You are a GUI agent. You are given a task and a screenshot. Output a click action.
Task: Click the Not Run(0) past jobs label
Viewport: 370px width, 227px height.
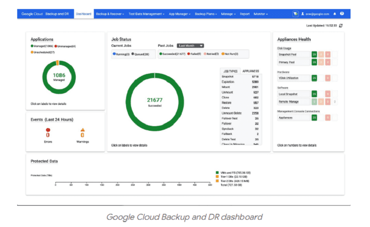(x=230, y=54)
